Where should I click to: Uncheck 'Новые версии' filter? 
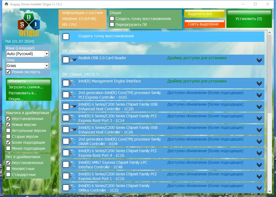8,125
